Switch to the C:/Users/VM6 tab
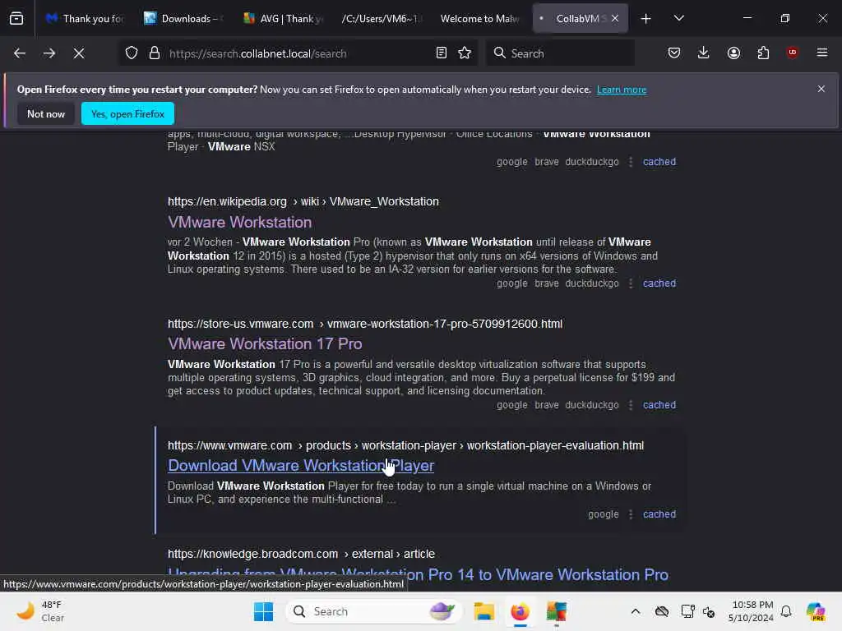 (382, 19)
